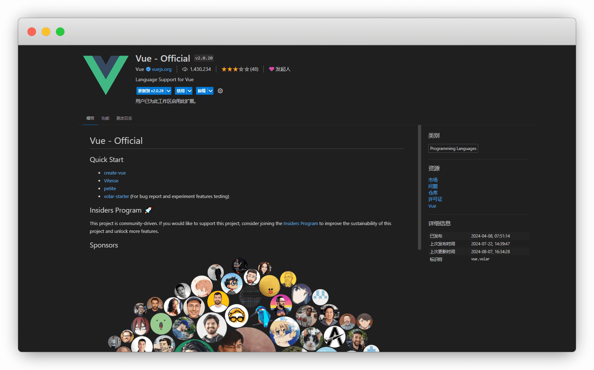Click the 更新到 v2.0.28 update button
This screenshot has width=594, height=370.
point(151,91)
